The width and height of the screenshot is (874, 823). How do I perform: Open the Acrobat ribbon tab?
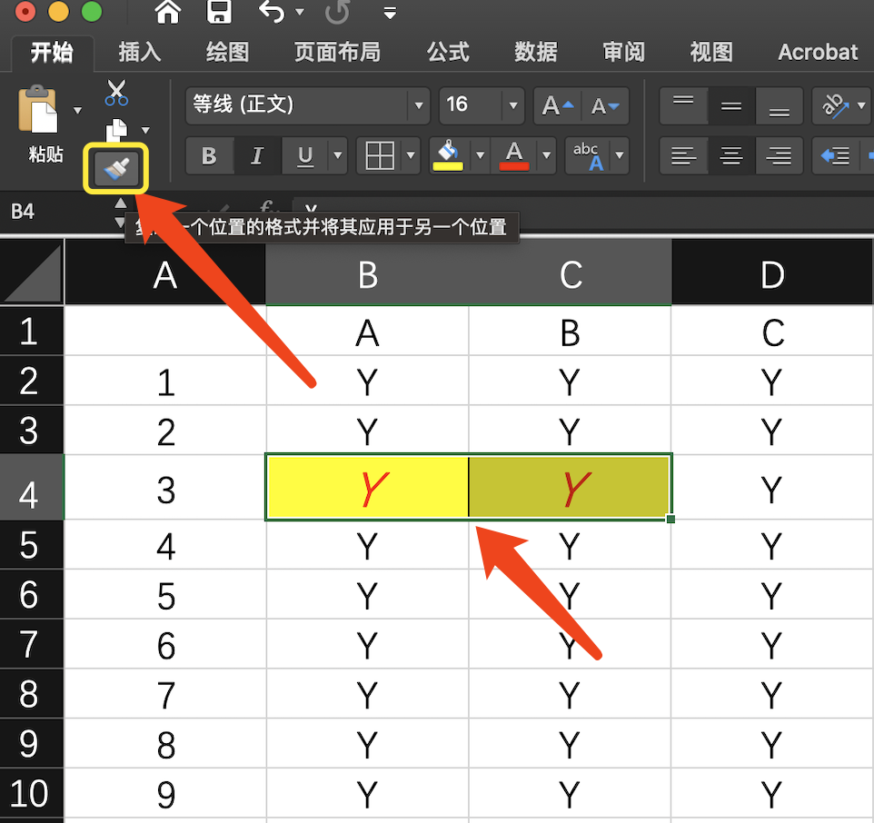click(x=817, y=52)
